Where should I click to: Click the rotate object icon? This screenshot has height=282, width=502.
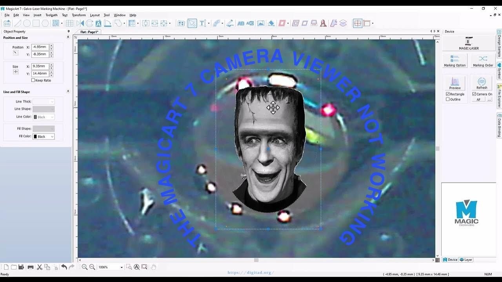[89, 23]
